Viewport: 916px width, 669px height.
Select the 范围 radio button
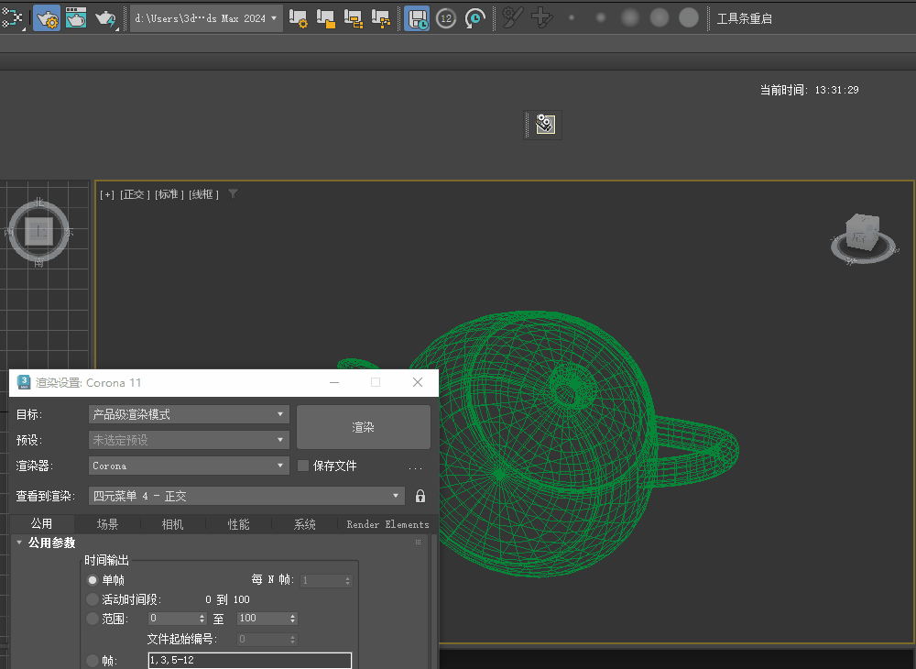(93, 619)
